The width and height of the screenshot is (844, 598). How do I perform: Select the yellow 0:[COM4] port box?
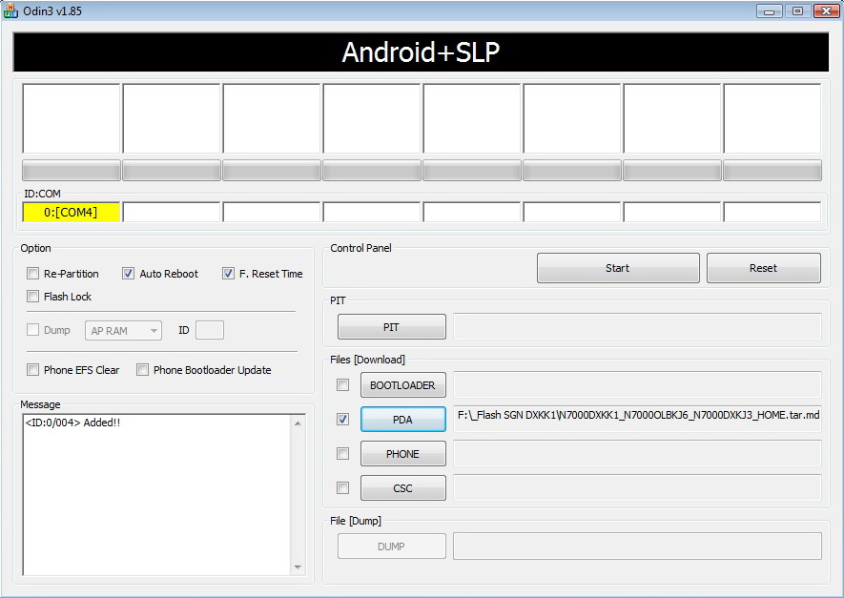(x=72, y=212)
